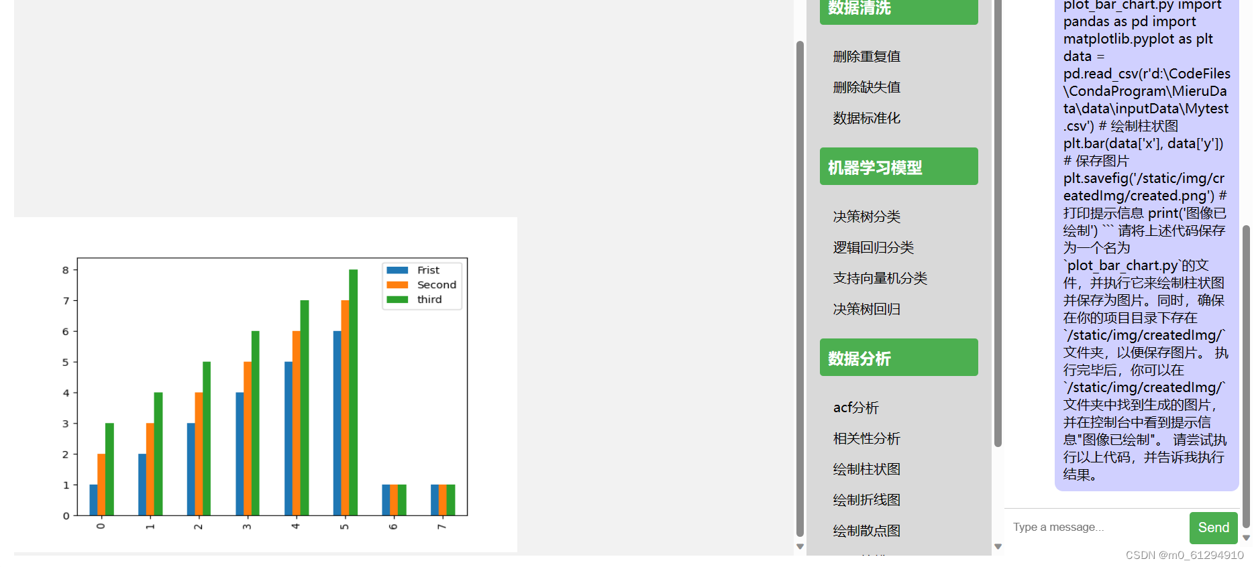
Task: Click the chat panel scrollbar thumb
Action: (x=1246, y=377)
